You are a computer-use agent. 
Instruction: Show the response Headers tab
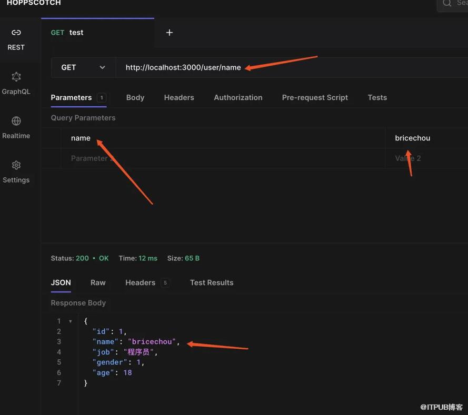point(140,282)
